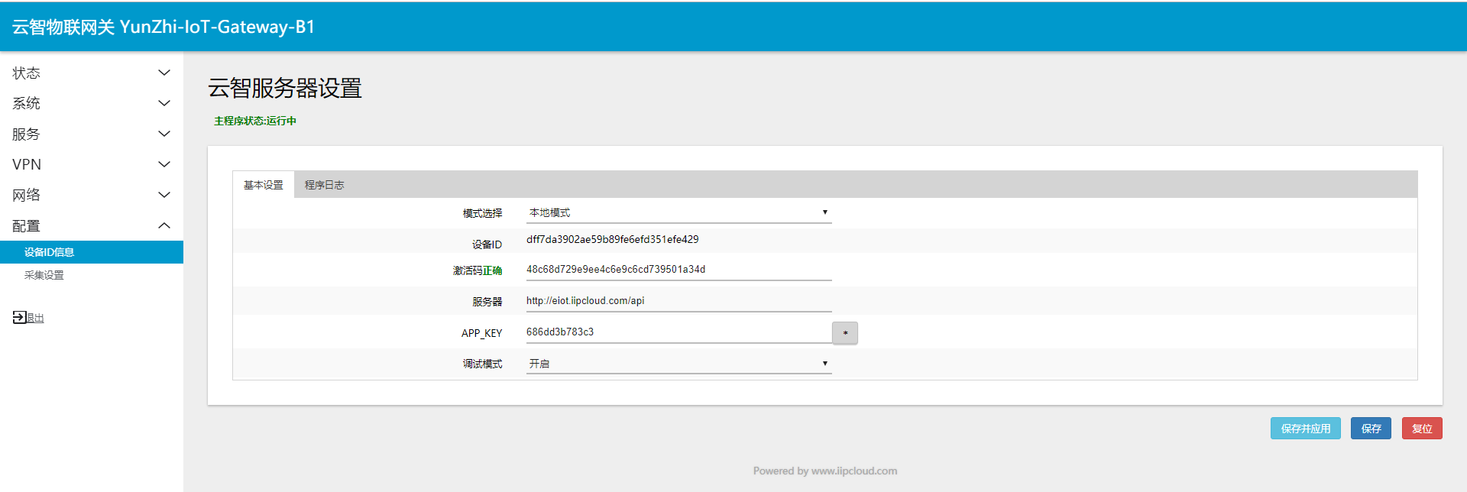The width and height of the screenshot is (1467, 492).
Task: Click the 配置 sidebar menu
Action: pos(92,225)
